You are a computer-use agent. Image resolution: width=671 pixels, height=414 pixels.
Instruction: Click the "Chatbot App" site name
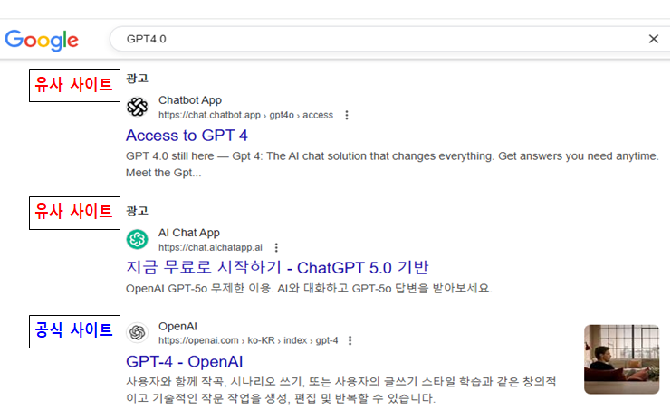point(190,100)
